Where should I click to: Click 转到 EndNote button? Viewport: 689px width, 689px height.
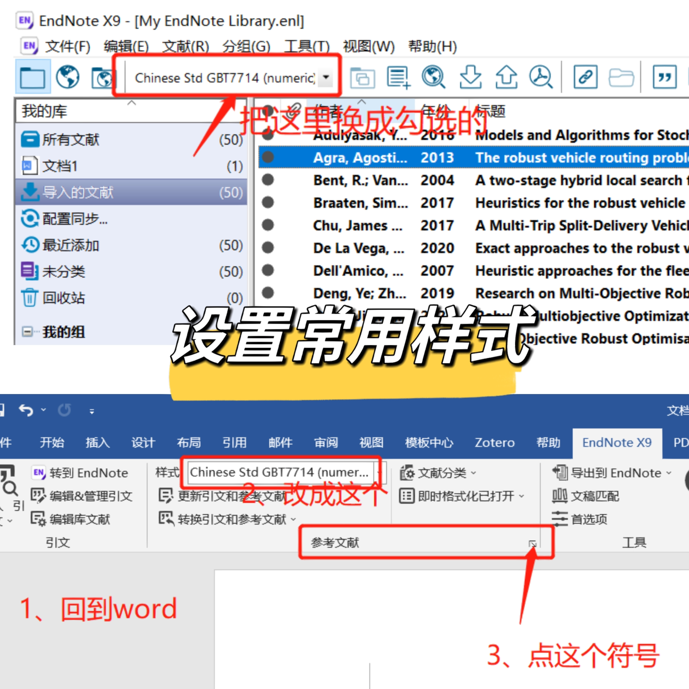(x=80, y=473)
